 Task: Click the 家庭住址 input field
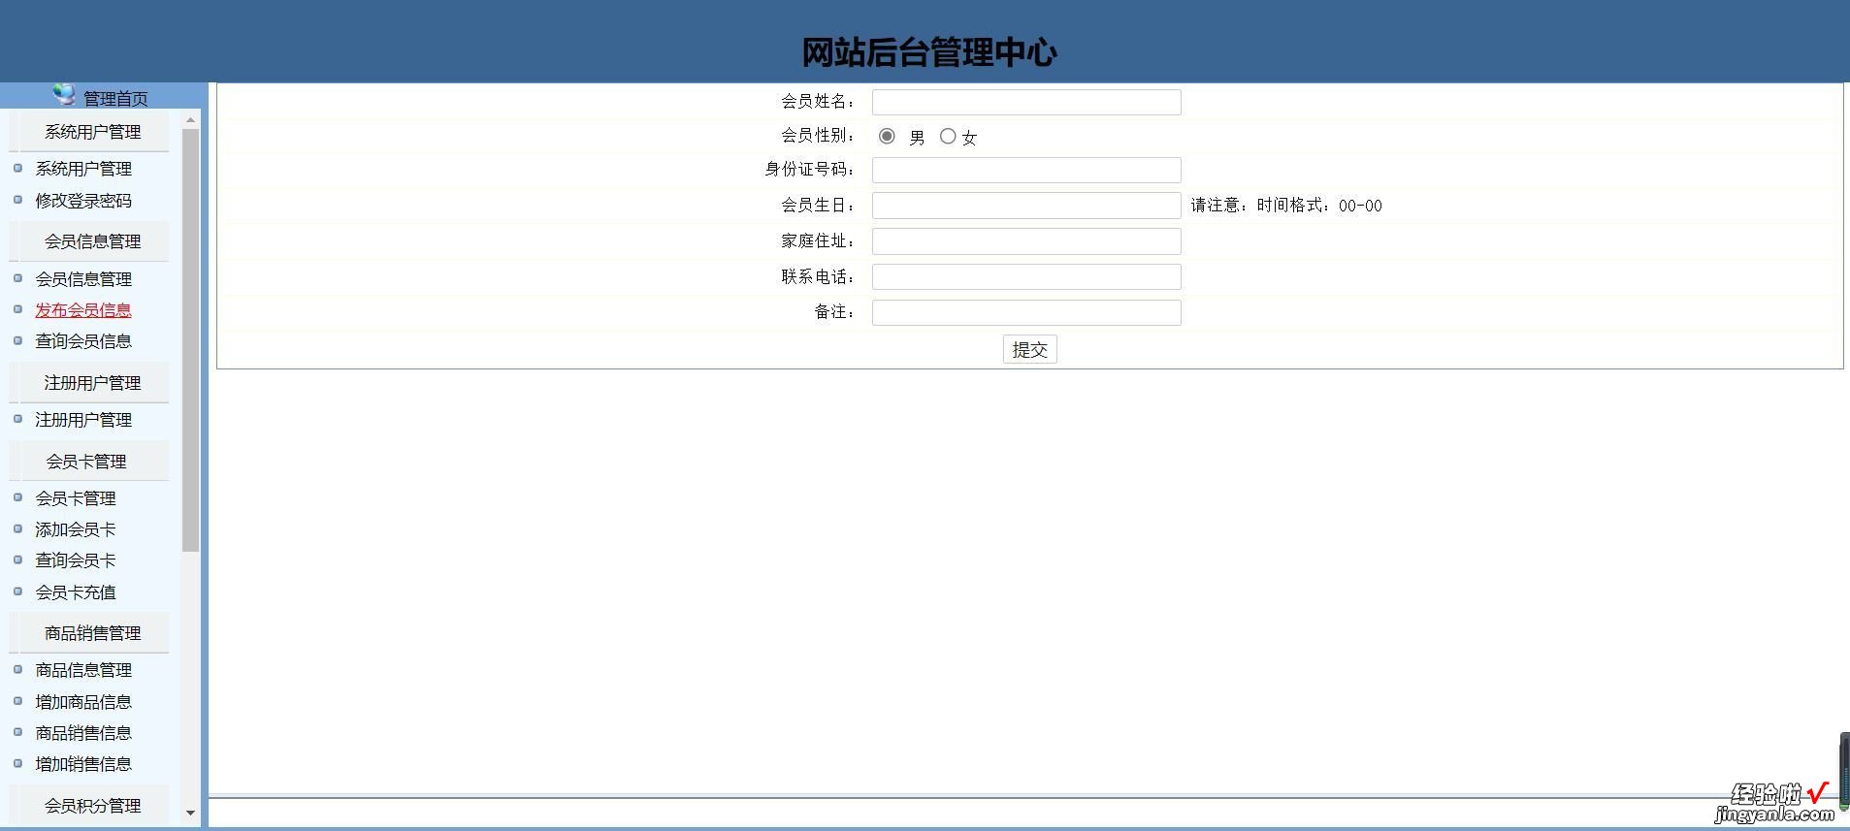[1026, 241]
